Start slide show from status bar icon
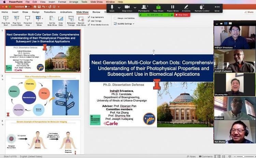This screenshot has height=158, width=256. (230, 156)
